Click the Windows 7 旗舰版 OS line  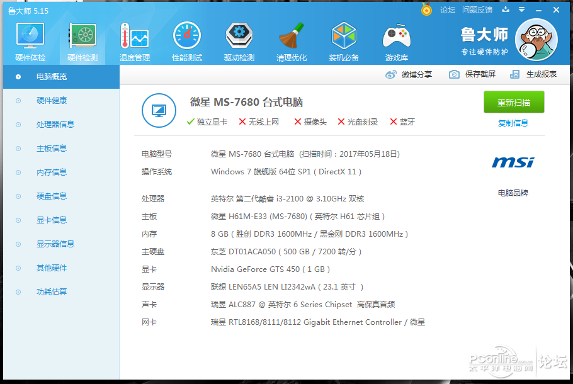(286, 172)
